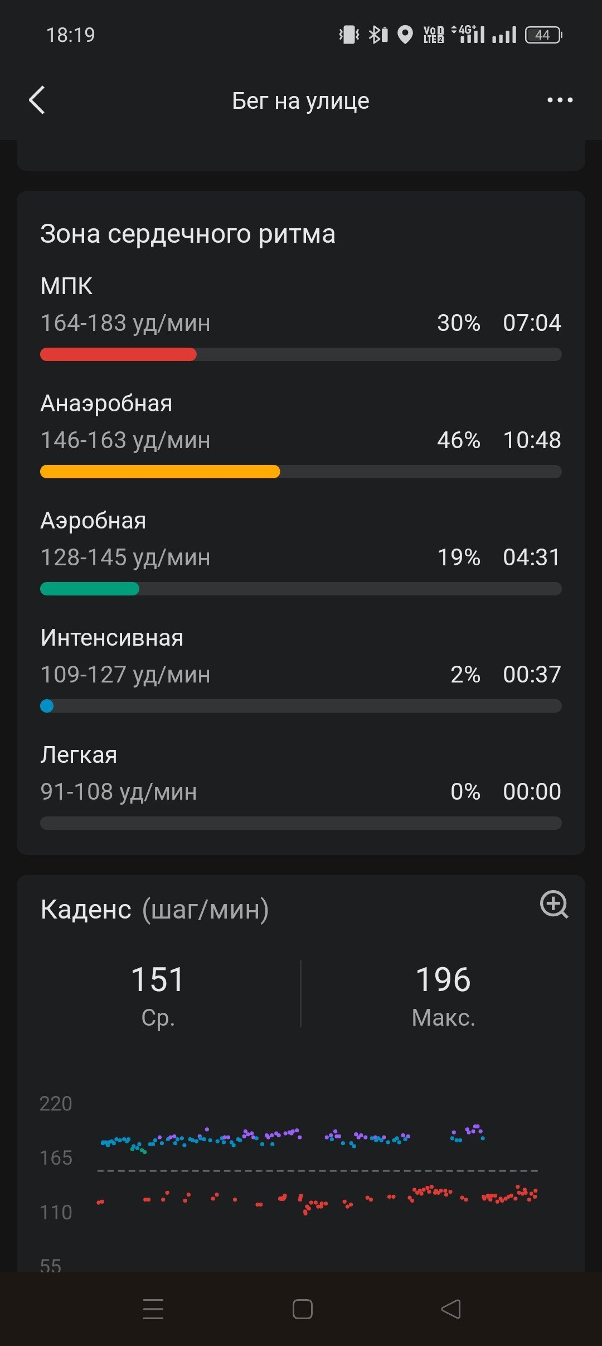Tap the Бег на улице title

[x=300, y=101]
